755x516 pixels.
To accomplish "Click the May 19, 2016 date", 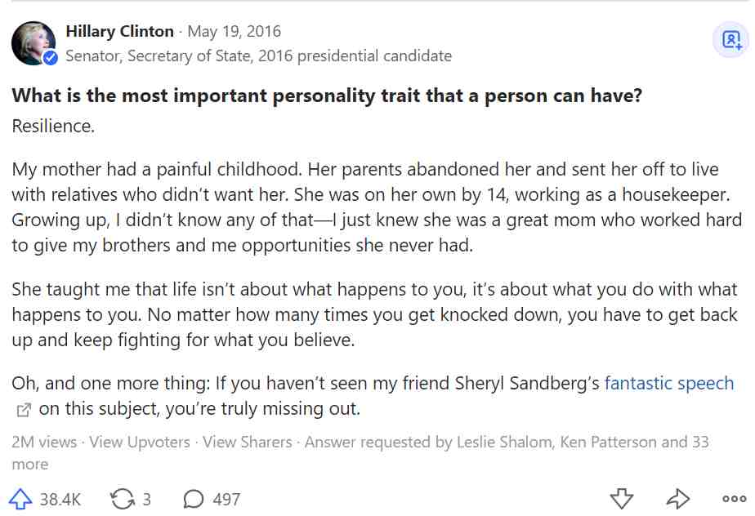I will (234, 31).
